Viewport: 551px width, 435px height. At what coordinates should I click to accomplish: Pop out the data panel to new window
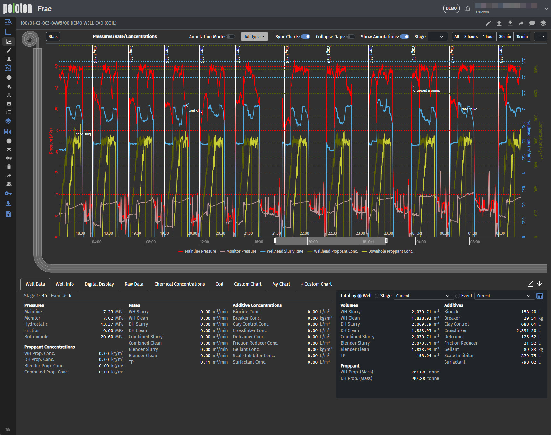click(x=530, y=284)
